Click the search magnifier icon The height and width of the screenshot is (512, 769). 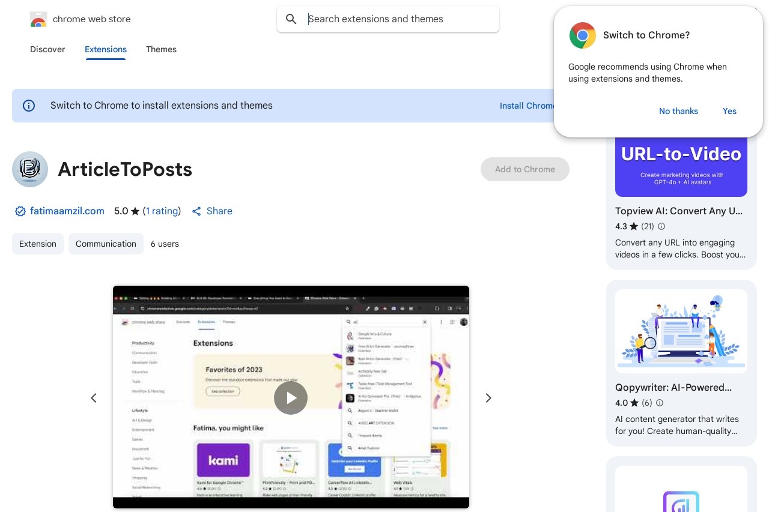pyautogui.click(x=291, y=19)
